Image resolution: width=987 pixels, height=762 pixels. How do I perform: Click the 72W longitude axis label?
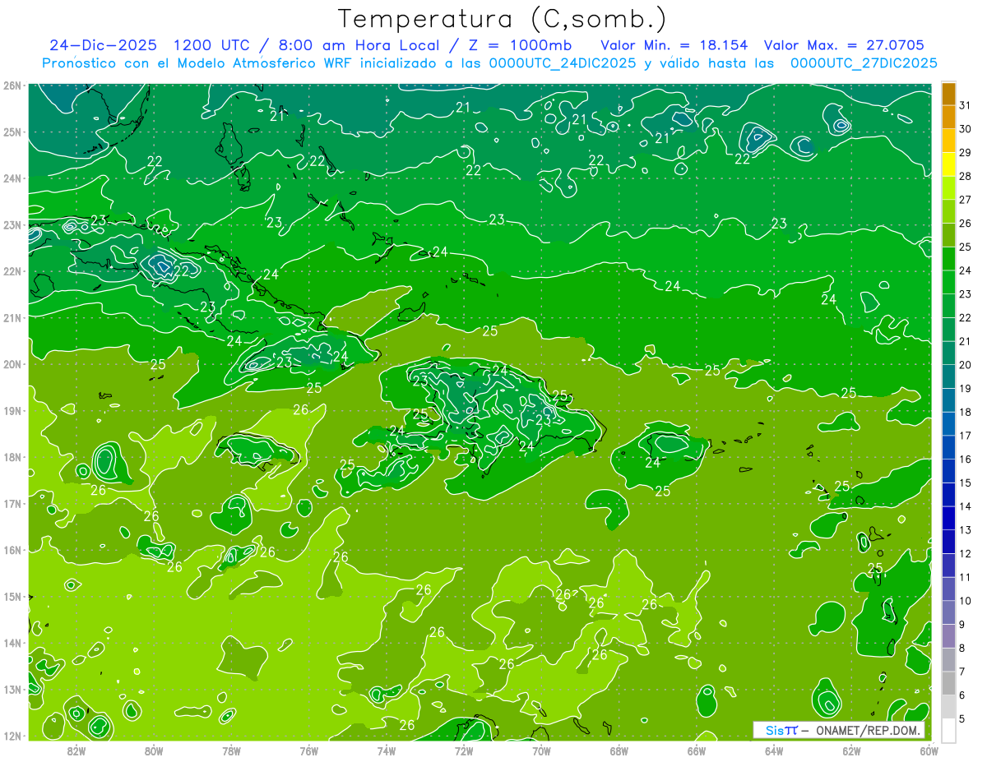coord(464,750)
